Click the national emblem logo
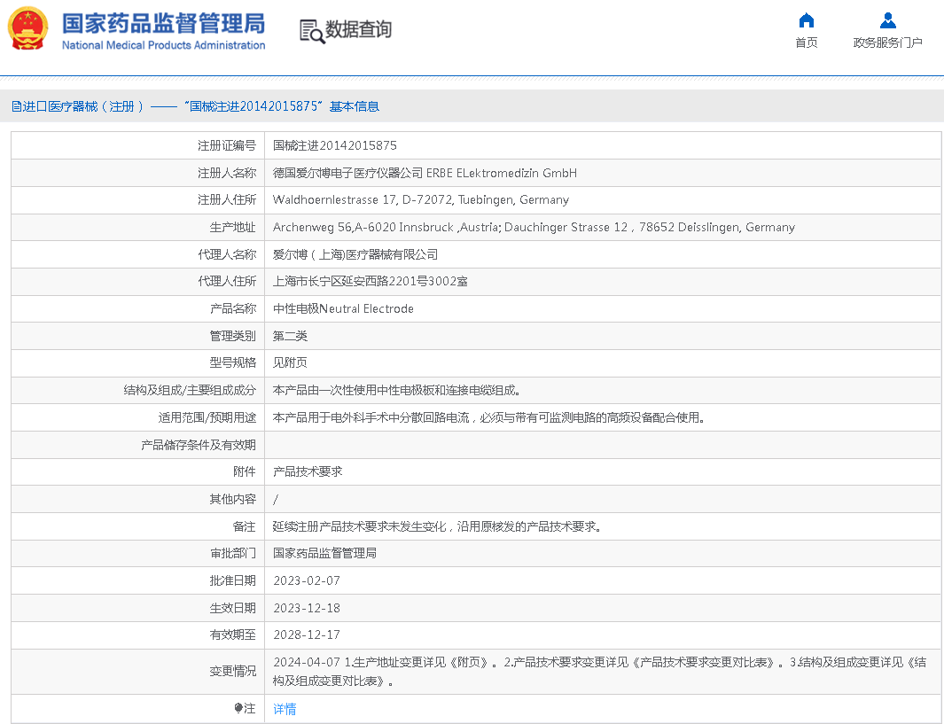The width and height of the screenshot is (944, 724). point(27,28)
